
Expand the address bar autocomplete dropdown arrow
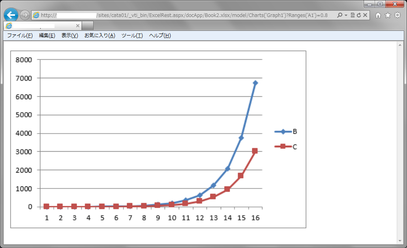(x=346, y=15)
